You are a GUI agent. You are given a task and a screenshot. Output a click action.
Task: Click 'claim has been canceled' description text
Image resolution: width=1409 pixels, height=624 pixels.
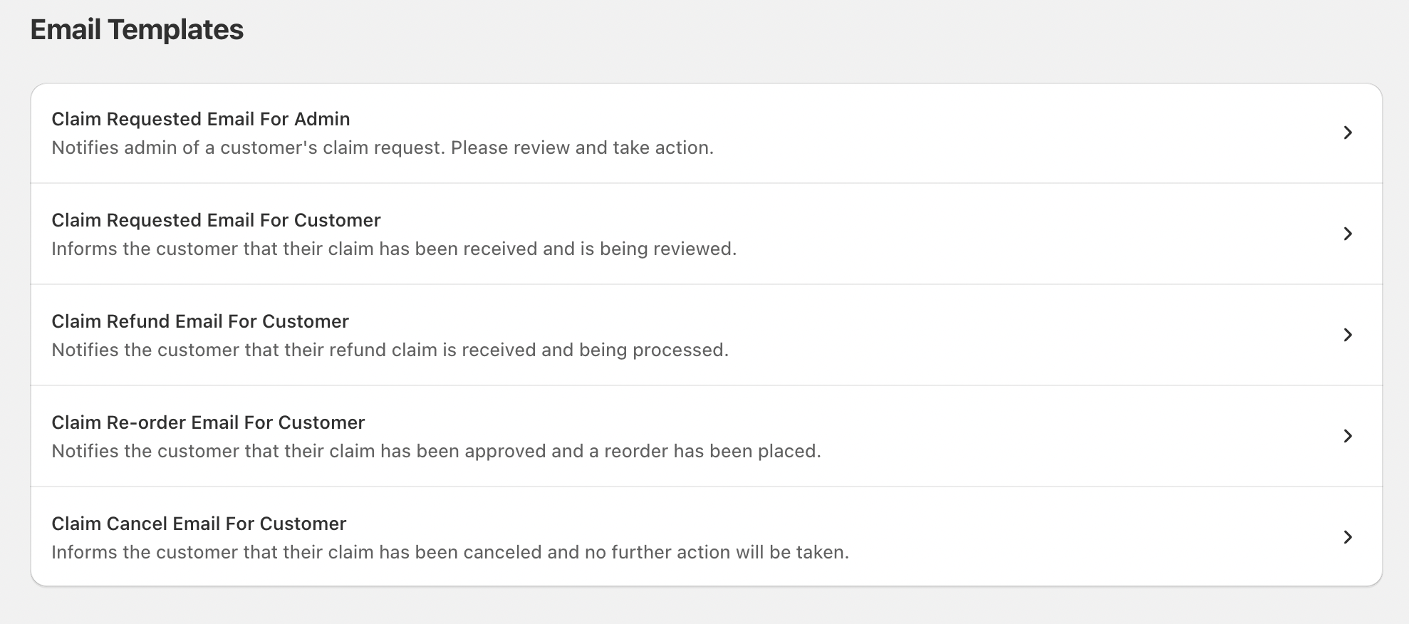449,552
